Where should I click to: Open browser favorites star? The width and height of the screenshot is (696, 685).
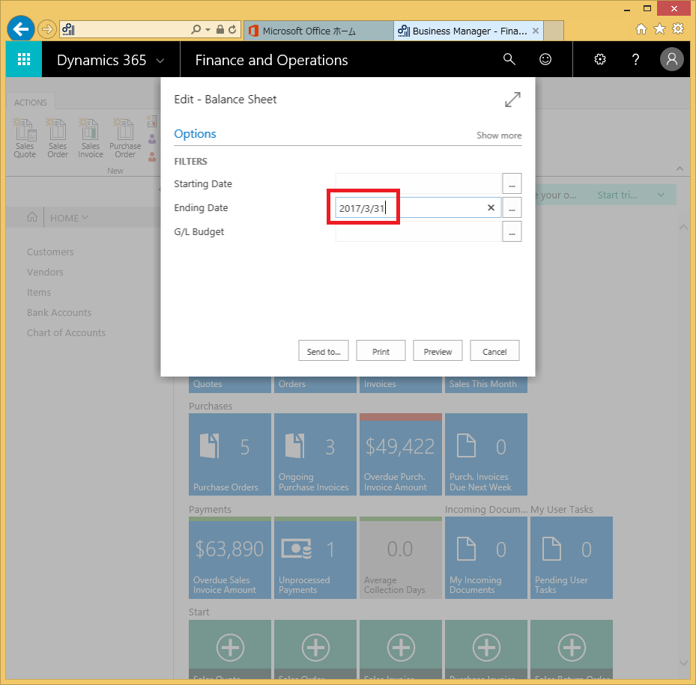[x=659, y=29]
